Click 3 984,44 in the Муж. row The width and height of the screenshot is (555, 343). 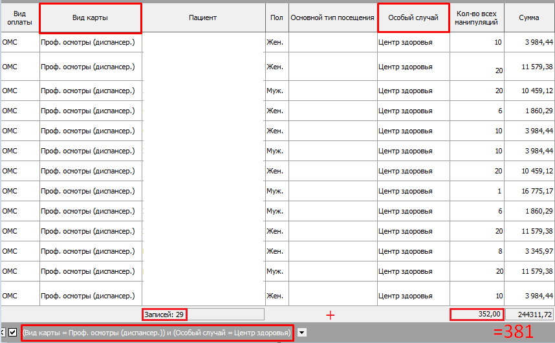point(529,151)
